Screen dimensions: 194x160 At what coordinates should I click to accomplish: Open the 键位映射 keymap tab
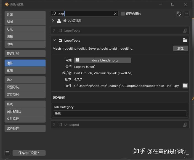click(x=25, y=95)
